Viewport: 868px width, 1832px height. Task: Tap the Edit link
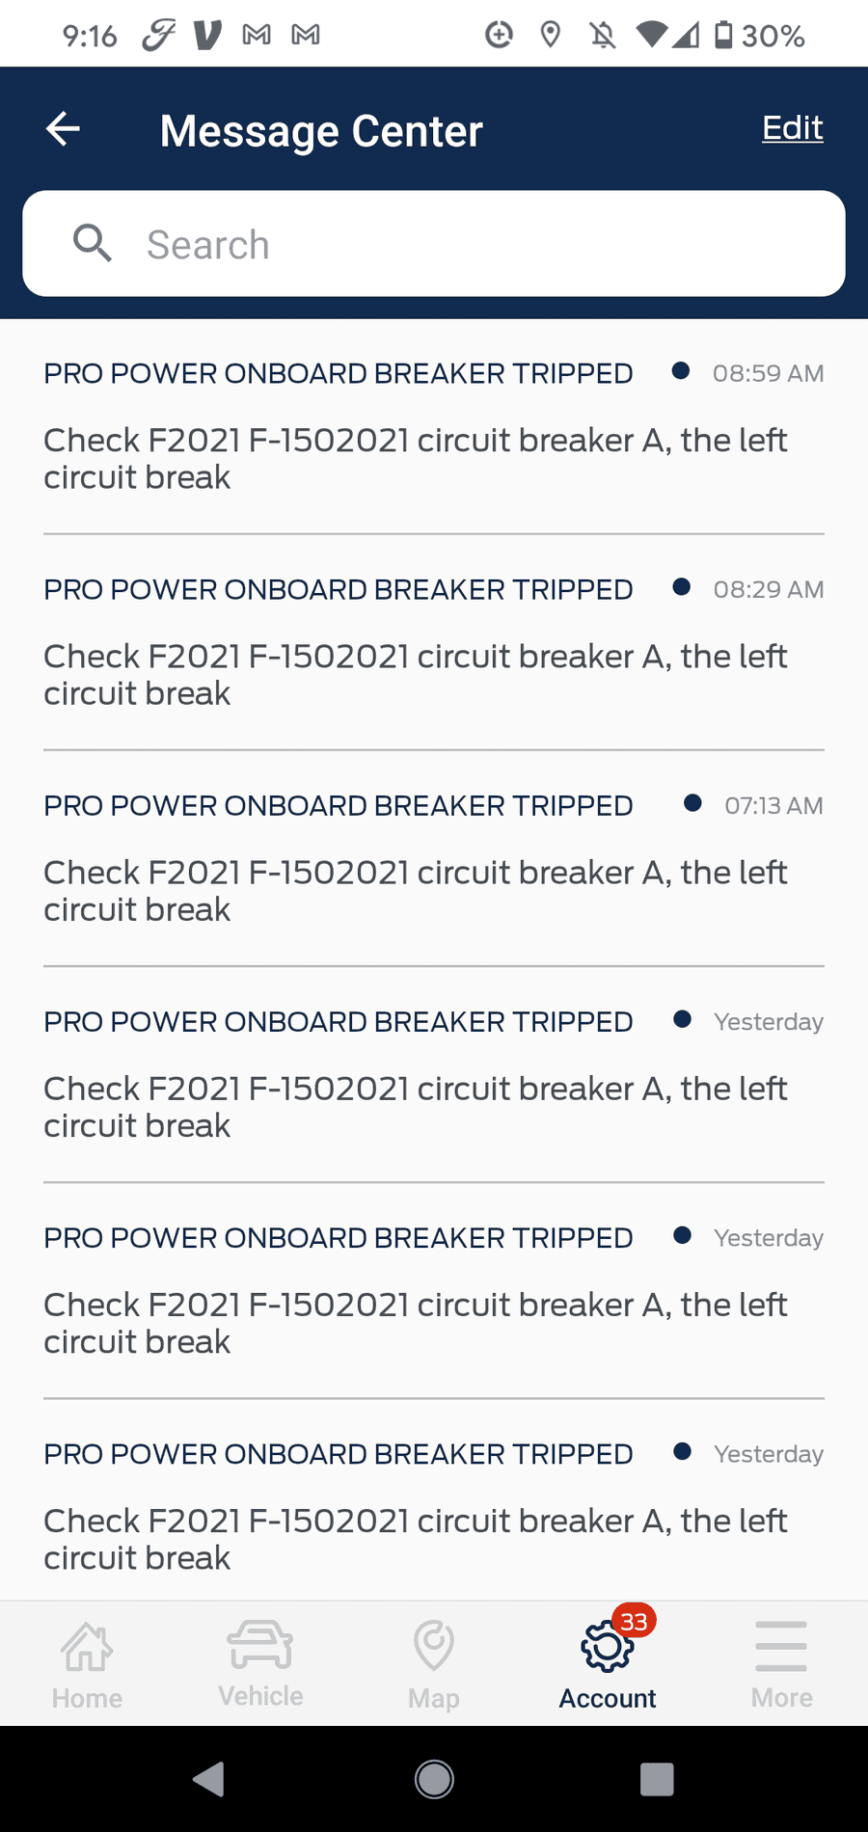[792, 128]
